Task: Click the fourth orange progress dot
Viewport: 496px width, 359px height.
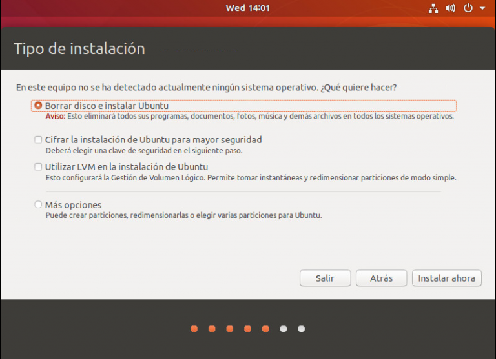Action: pos(247,329)
